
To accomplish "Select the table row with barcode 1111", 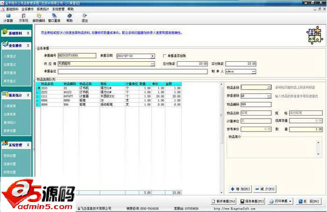I will [x=109, y=96].
